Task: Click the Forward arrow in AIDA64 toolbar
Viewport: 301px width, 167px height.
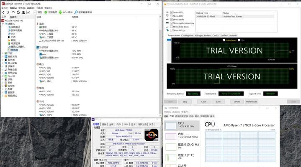Action: [8, 12]
